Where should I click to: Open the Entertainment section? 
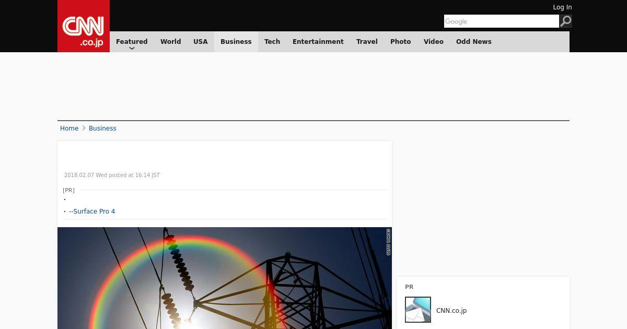click(318, 42)
